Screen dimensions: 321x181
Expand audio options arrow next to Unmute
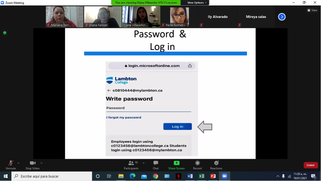coord(18,163)
